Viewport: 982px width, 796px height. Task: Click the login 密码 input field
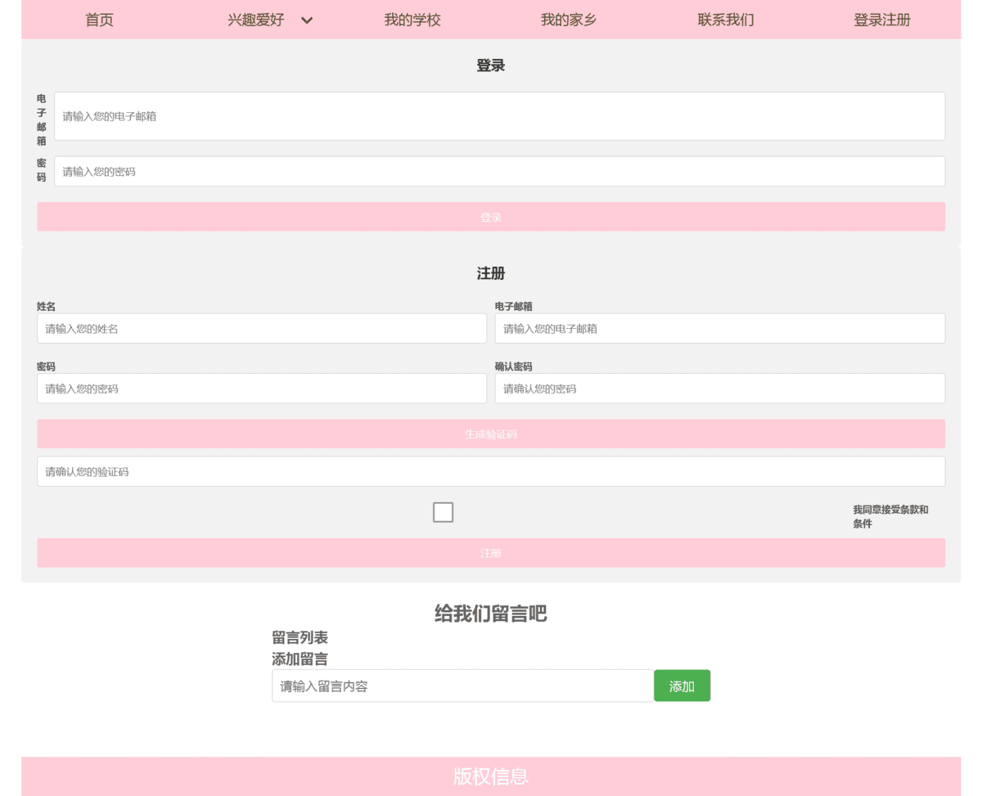499,172
